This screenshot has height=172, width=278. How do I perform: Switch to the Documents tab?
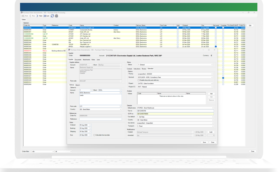(78, 60)
